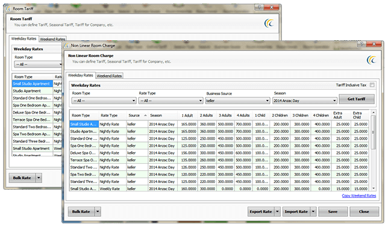Click 260.0000 in 2 Adults column

coord(207,160)
